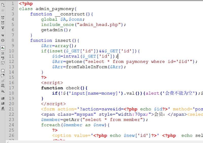The height and width of the screenshot is (143, 203).
Task: Click 'getadmin();' on line 6
Action: tap(56, 30)
